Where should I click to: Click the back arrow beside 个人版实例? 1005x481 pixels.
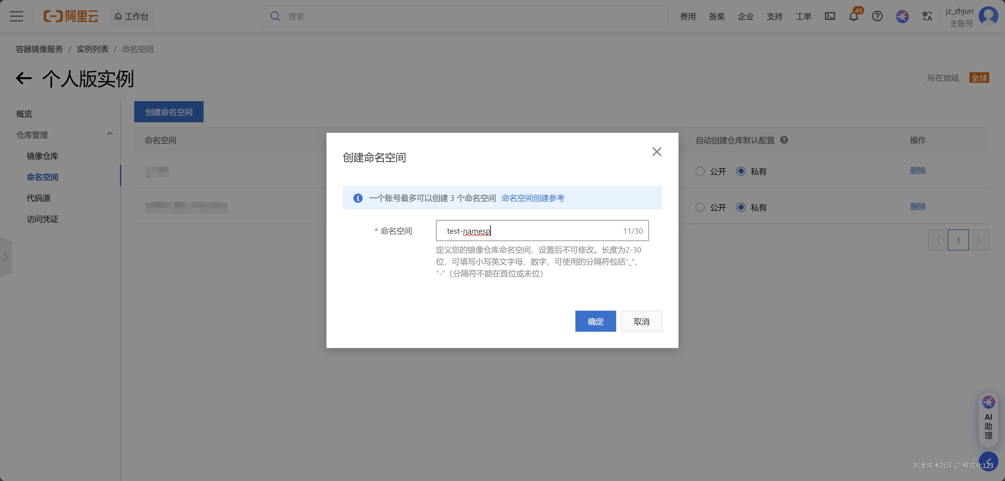point(24,78)
